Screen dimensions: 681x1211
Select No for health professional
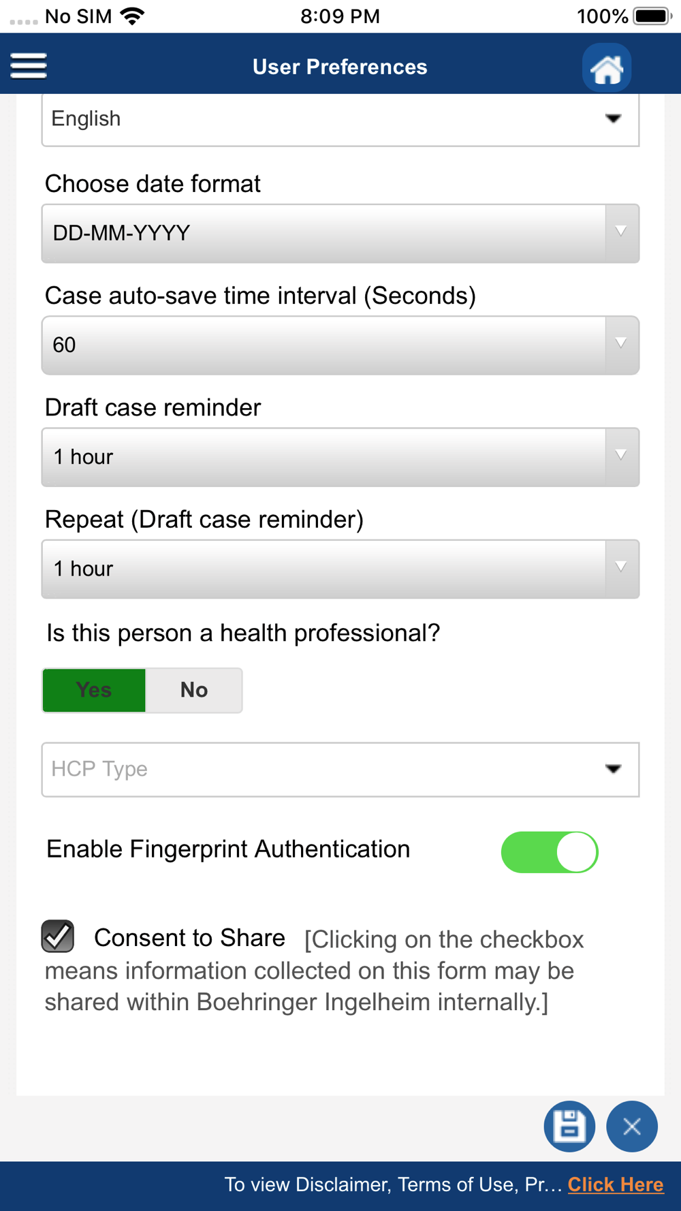point(194,690)
